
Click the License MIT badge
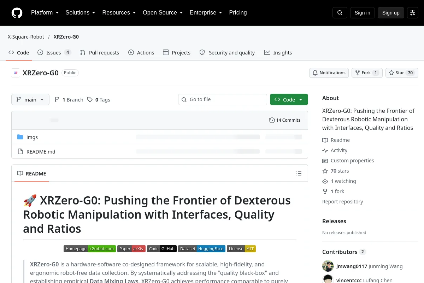coord(241,249)
